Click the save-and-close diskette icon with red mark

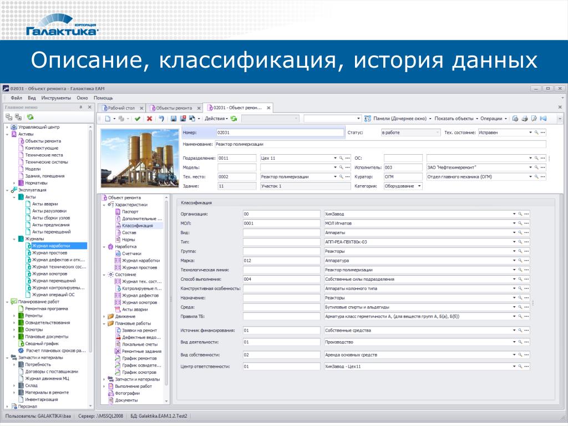click(183, 119)
